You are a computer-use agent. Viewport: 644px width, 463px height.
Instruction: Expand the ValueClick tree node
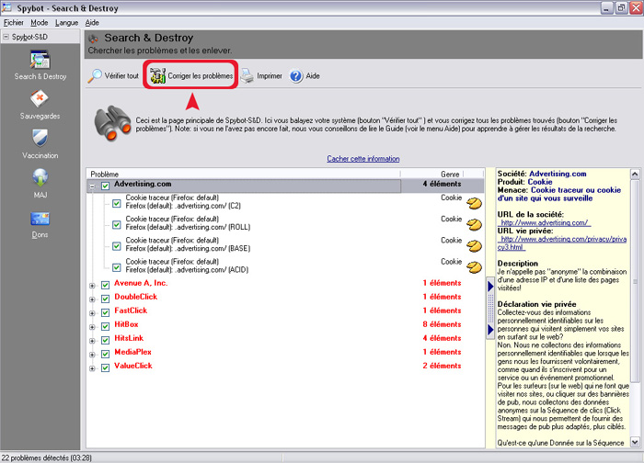pos(92,367)
